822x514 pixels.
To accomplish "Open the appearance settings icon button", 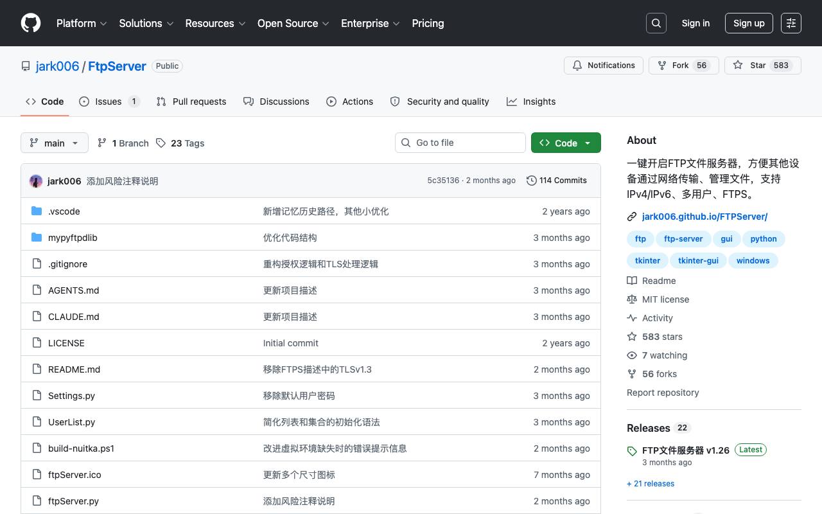I will 791,23.
